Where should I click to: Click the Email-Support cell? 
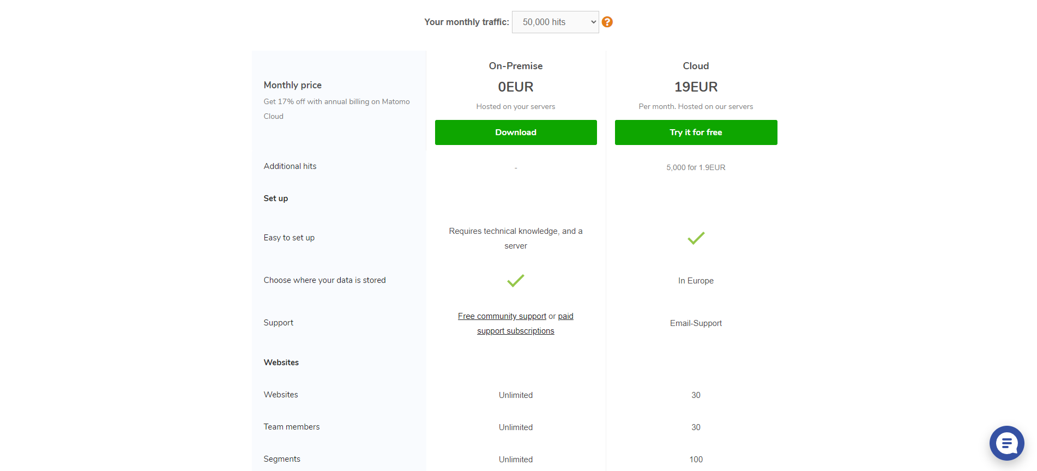pyautogui.click(x=696, y=323)
